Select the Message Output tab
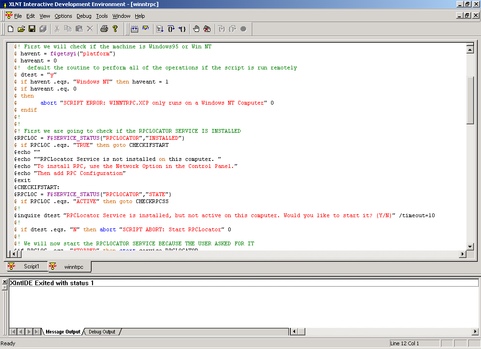The image size is (481, 349). tap(63, 332)
